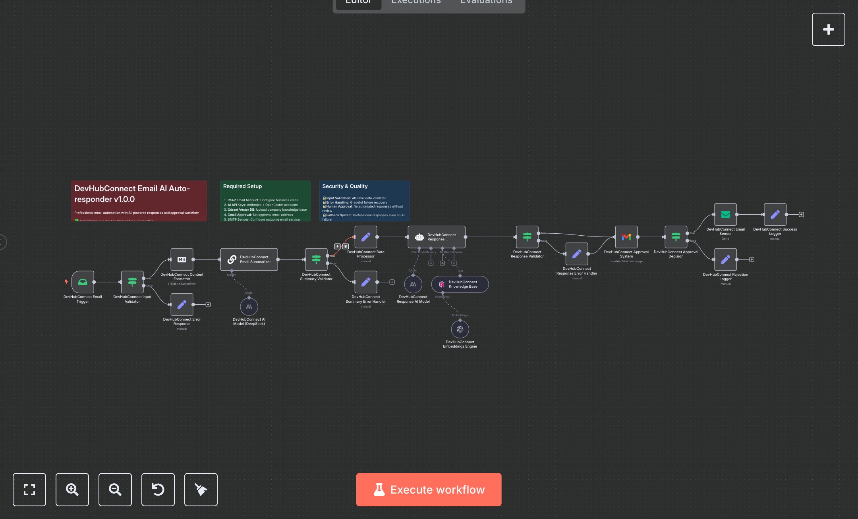Switch to the Executions tab
This screenshot has height=519, width=858.
[x=415, y=2]
